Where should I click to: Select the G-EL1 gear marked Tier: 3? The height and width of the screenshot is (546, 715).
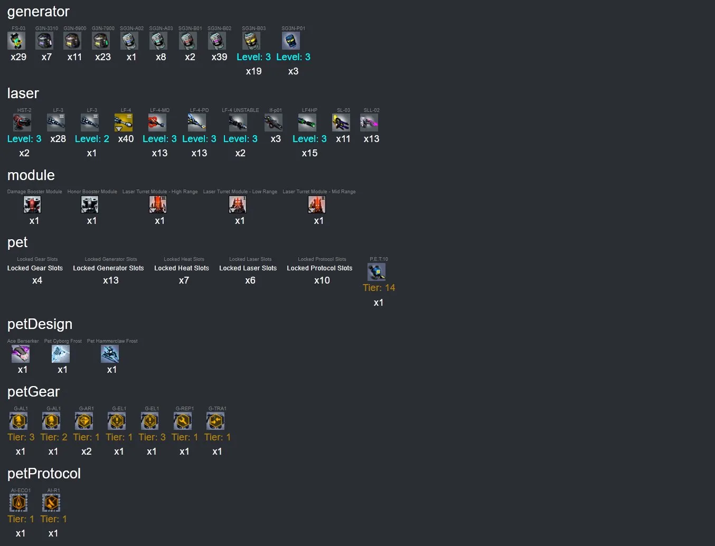[150, 421]
